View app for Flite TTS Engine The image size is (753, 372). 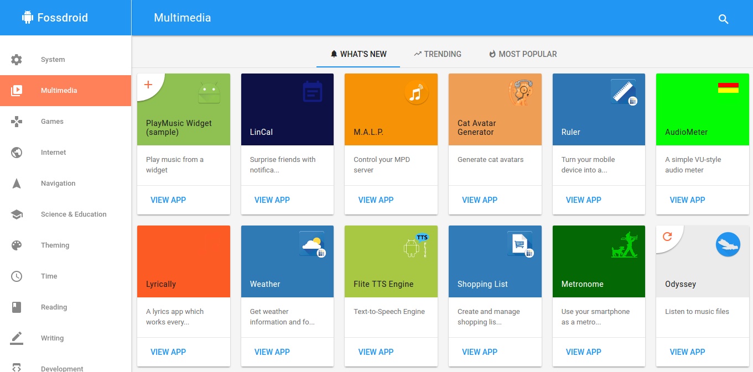(376, 352)
